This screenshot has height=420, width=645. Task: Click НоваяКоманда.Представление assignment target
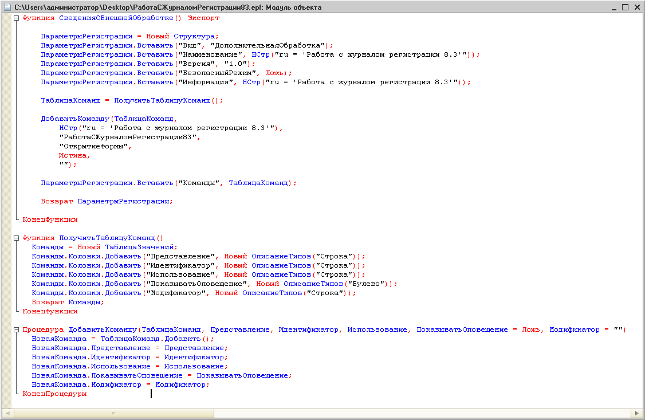91,348
